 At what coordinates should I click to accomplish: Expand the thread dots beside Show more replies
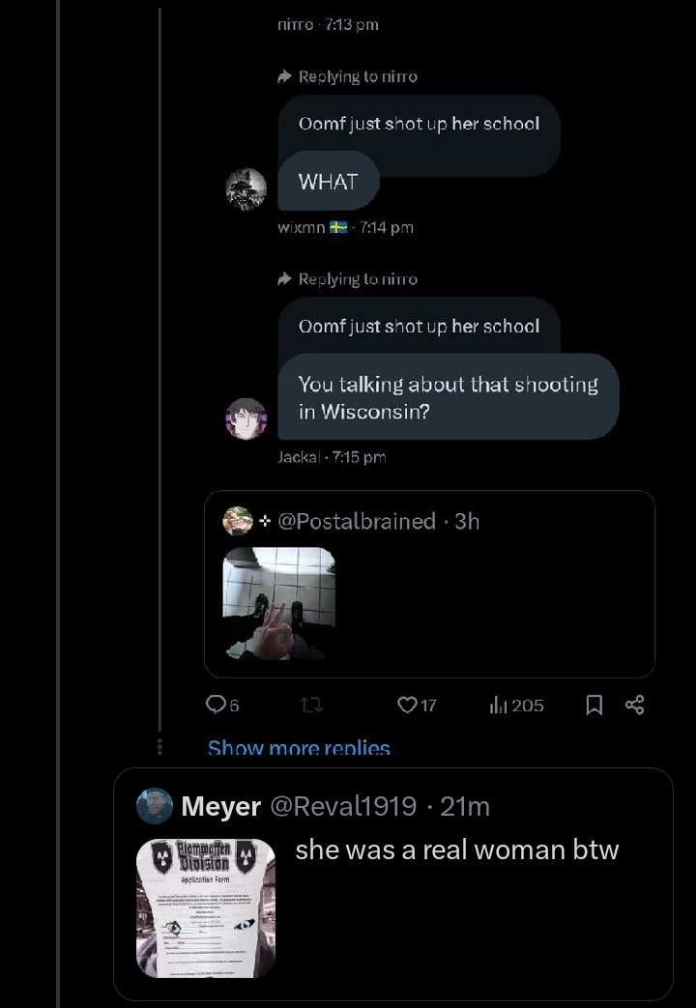point(159,746)
